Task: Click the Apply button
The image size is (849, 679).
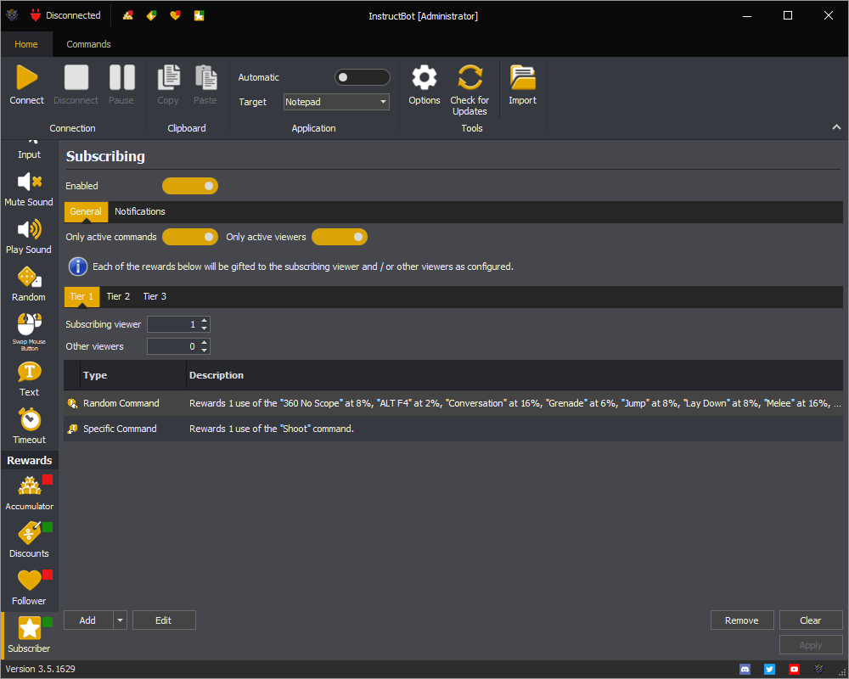Action: tap(811, 645)
